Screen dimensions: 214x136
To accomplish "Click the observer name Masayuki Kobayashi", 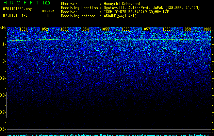I will pos(122,4).
